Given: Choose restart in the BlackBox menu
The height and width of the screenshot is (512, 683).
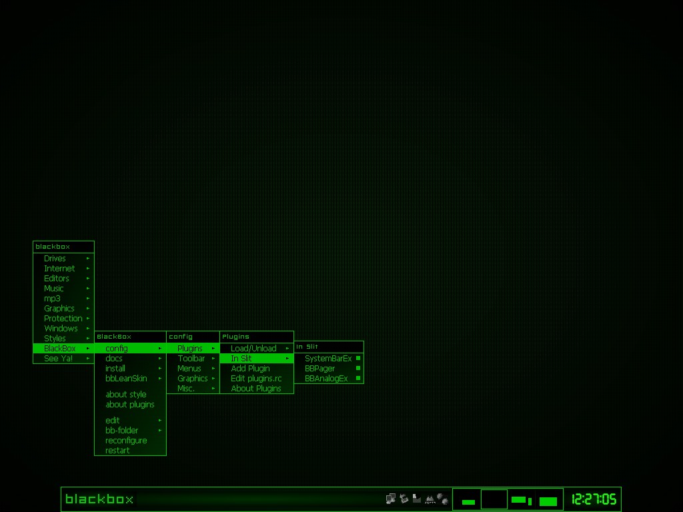Looking at the screenshot, I should click(130, 451).
